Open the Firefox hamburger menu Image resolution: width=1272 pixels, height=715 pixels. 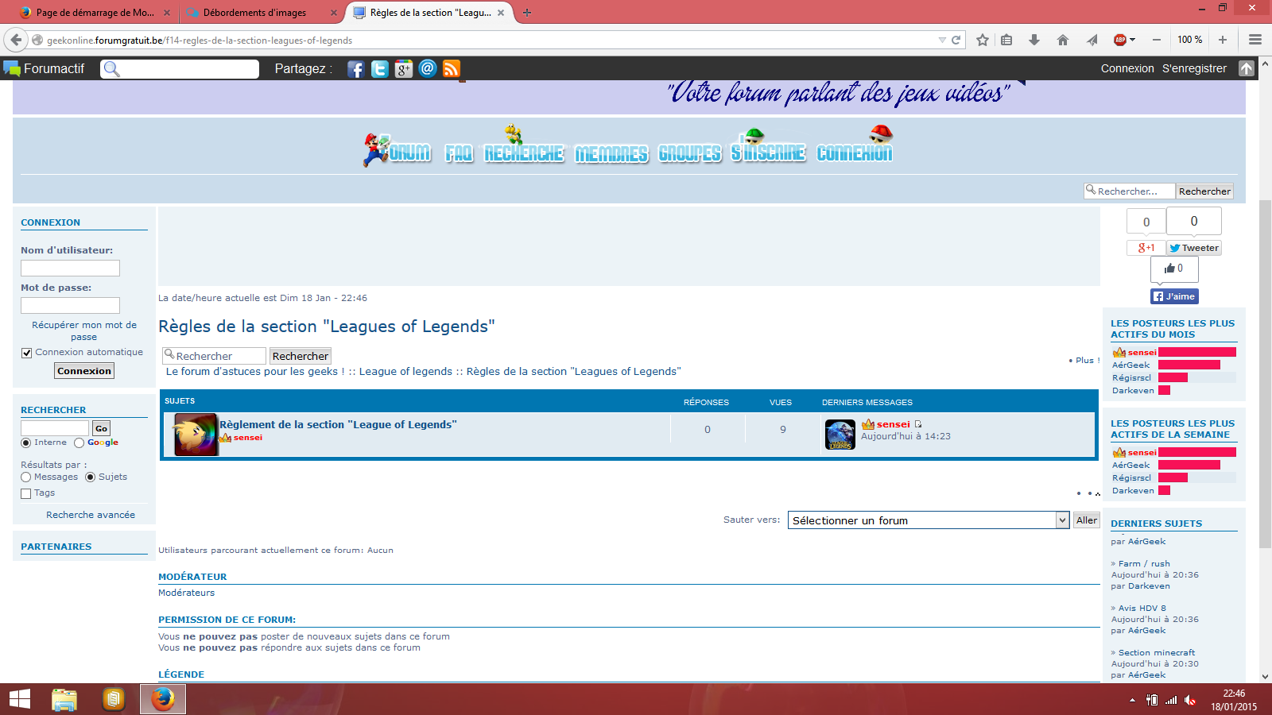pos(1255,40)
